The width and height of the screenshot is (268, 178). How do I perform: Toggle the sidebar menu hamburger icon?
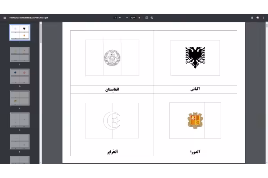click(x=4, y=18)
